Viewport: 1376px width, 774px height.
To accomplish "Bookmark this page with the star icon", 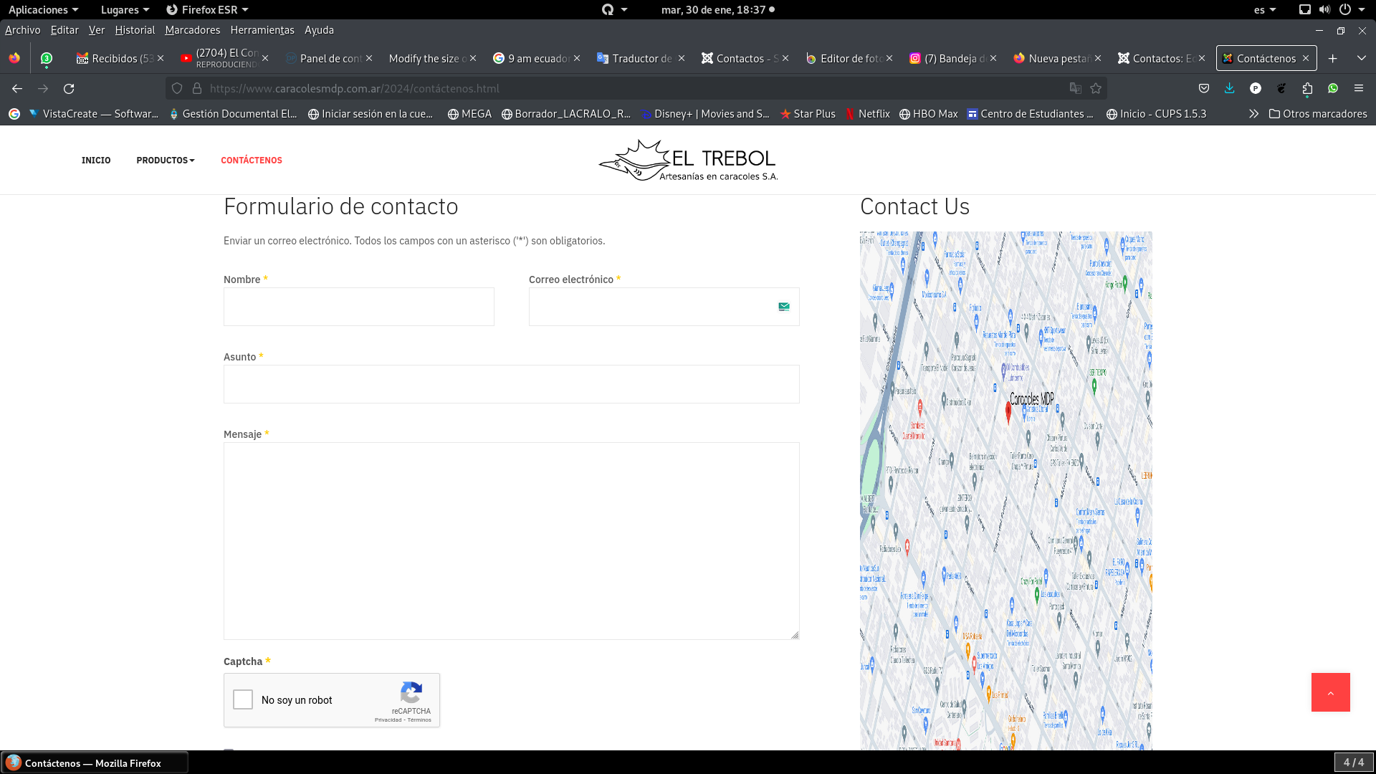I will tap(1096, 89).
